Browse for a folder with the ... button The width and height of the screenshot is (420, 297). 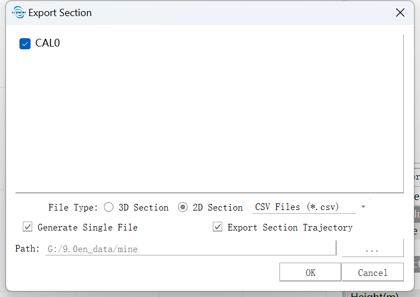pos(373,249)
